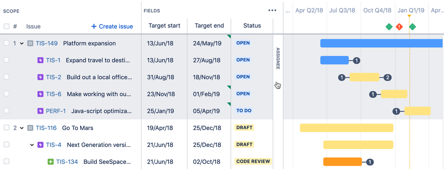
Task: Open the Fields three-dots more menu
Action: pyautogui.click(x=272, y=11)
